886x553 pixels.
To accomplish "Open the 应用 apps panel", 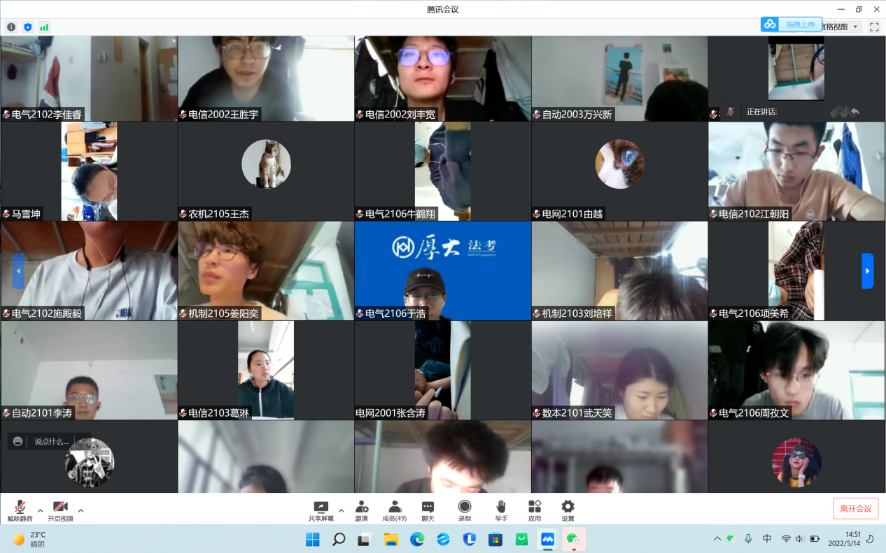I will pos(535,511).
